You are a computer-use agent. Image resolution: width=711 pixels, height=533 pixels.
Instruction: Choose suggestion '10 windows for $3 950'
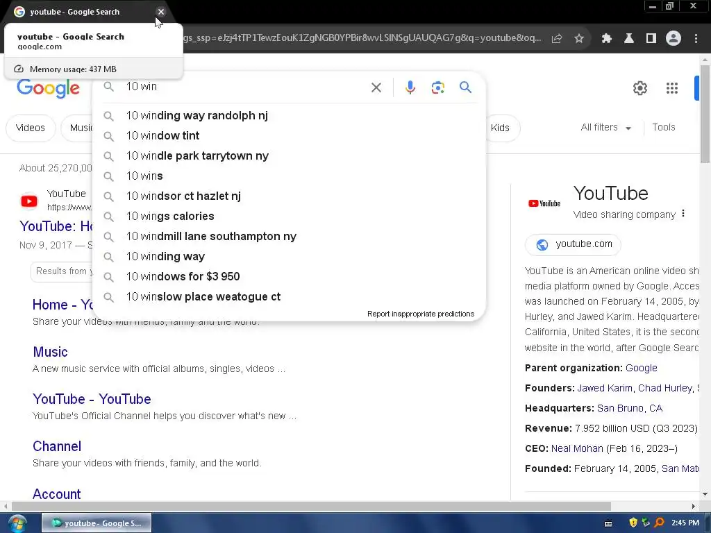(x=289, y=276)
